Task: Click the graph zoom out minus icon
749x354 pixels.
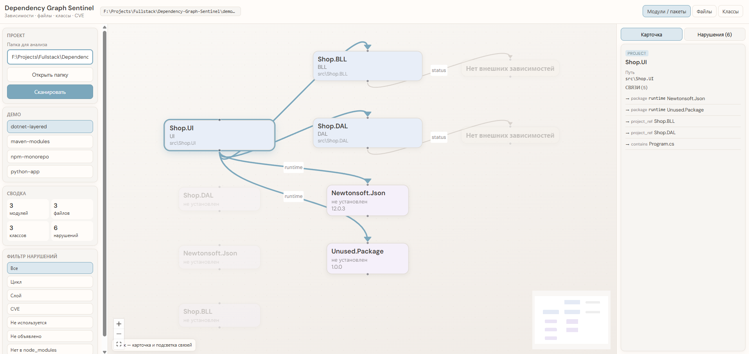Action: click(x=119, y=334)
